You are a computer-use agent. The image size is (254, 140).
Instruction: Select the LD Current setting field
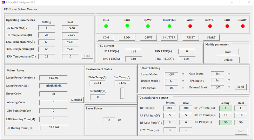coord(46,28)
